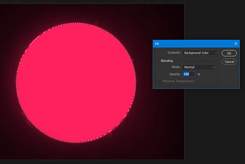Click the Opacity value field
Image resolution: width=245 pixels, height=164 pixels.
click(188, 74)
